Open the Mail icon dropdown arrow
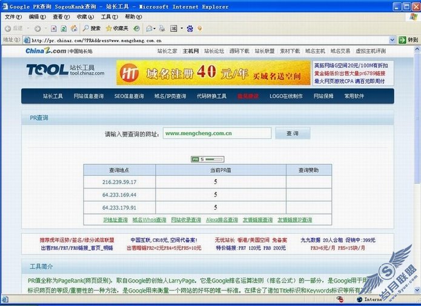This screenshot has height=306, width=421. [x=154, y=28]
